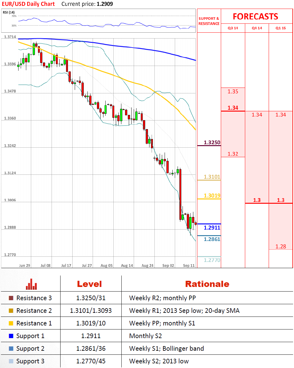Click the 'Jul 17' date axis label
This screenshot has height=368, width=294.
(x=66, y=265)
